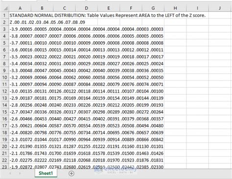
Task: Select column B header
Action: click(42, 8)
